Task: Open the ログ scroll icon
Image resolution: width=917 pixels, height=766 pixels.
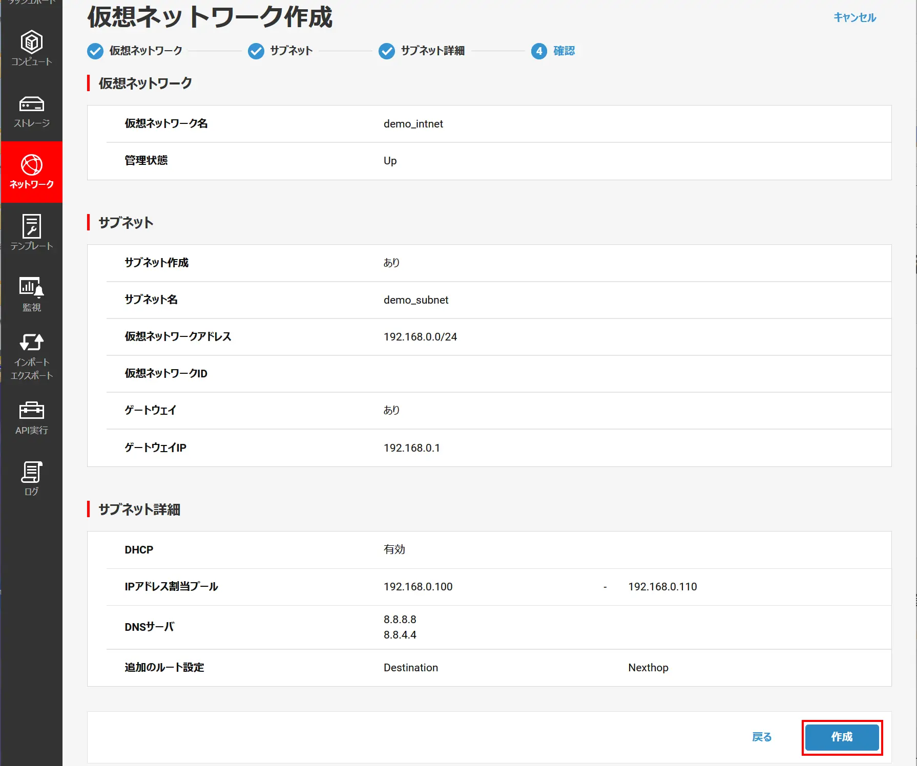Action: point(31,472)
